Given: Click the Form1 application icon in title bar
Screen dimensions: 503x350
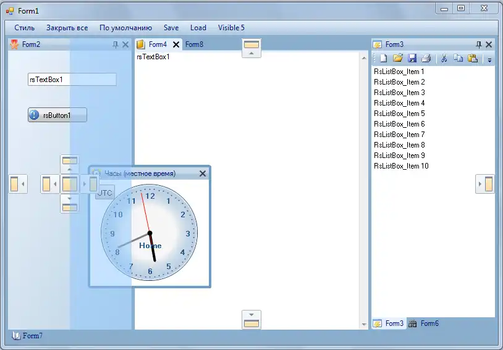Looking at the screenshot, I should pyautogui.click(x=10, y=11).
